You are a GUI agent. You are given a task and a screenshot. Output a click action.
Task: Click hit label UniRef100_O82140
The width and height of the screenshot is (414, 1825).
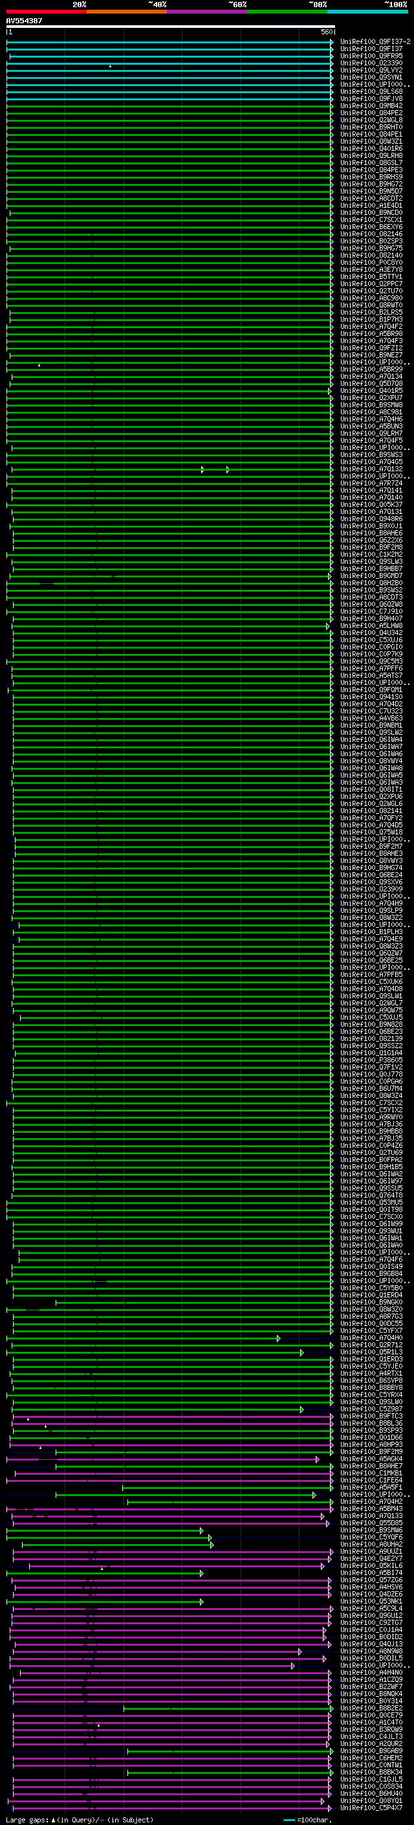[x=371, y=255]
